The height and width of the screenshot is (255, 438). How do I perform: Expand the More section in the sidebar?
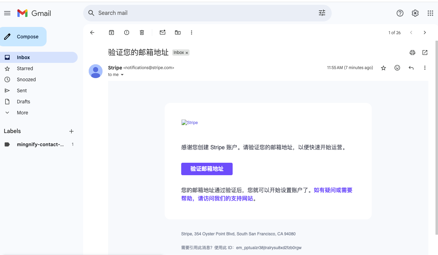click(22, 112)
